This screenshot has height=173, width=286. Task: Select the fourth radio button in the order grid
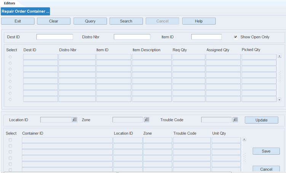tap(10, 75)
